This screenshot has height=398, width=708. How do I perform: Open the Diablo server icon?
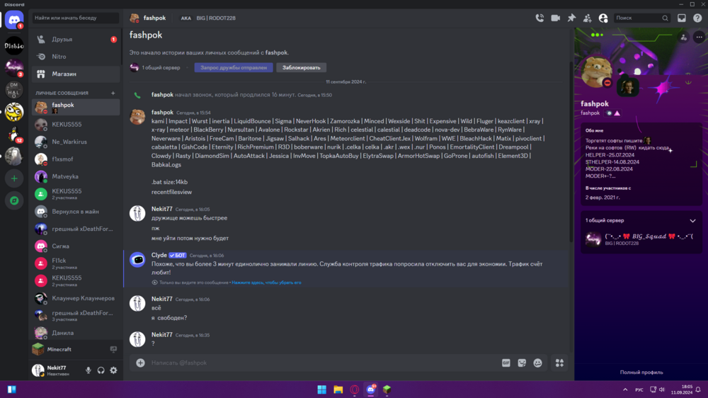(14, 45)
